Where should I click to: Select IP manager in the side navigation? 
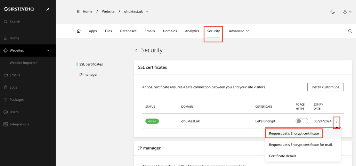click(89, 75)
